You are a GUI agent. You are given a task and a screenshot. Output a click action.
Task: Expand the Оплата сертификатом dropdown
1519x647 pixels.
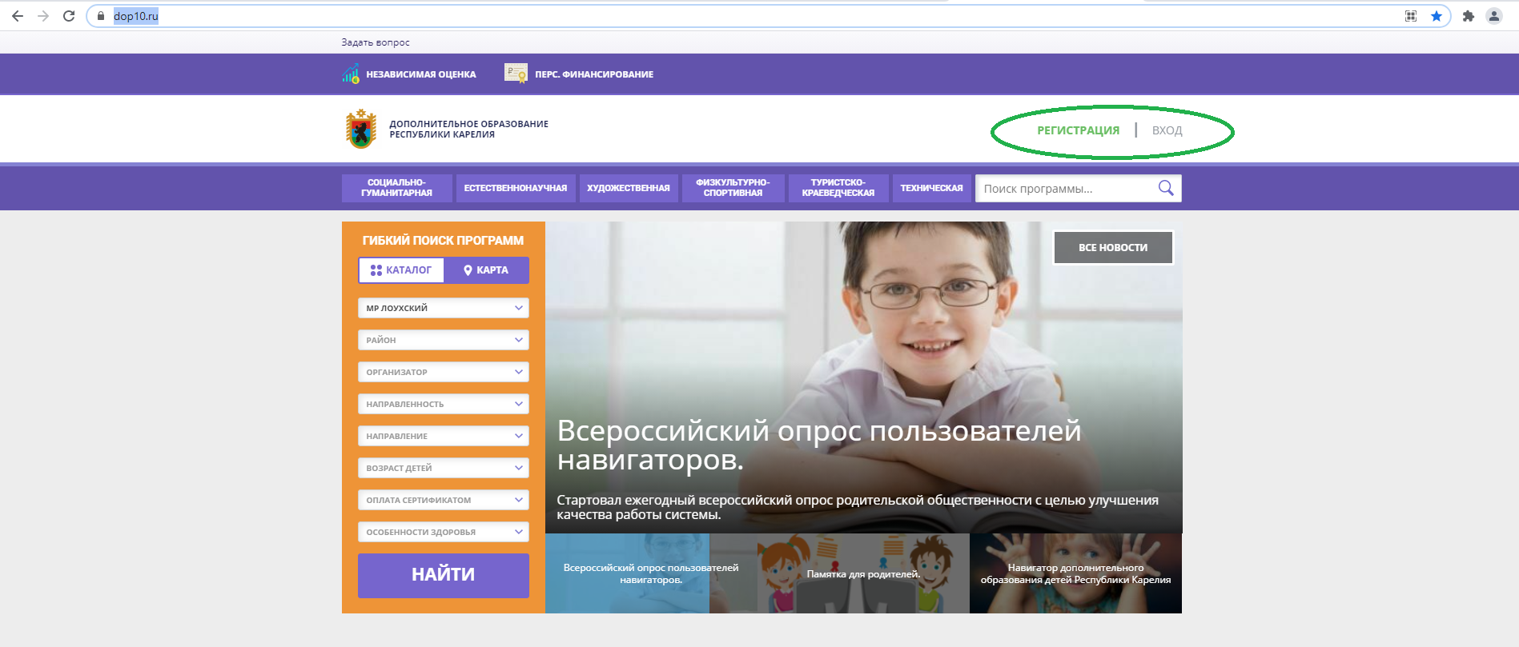[444, 500]
